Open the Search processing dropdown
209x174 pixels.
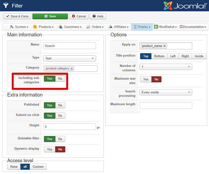[x=166, y=92]
